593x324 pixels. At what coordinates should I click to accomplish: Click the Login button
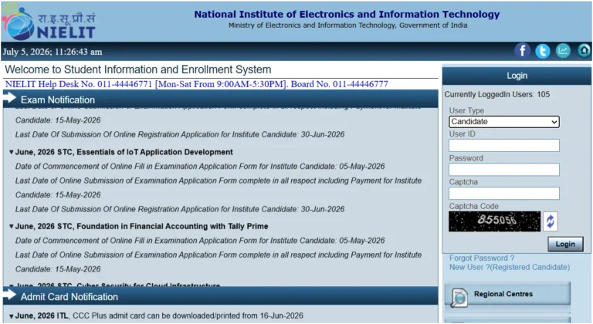(x=565, y=244)
